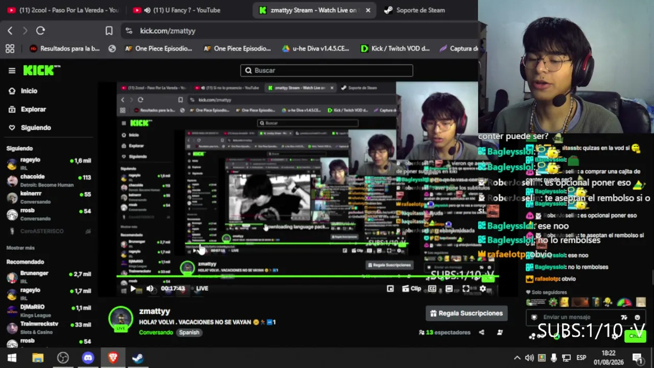This screenshot has width=654, height=368.
Task: Open the microphone icon in the tray
Action: click(554, 358)
